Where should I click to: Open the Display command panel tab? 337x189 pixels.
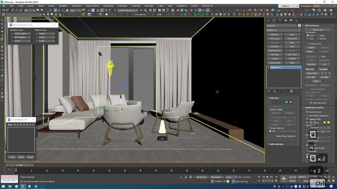click(x=291, y=20)
